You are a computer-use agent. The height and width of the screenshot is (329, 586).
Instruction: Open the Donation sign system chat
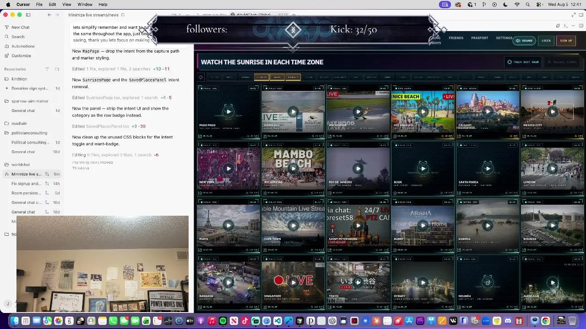[x=32, y=89]
